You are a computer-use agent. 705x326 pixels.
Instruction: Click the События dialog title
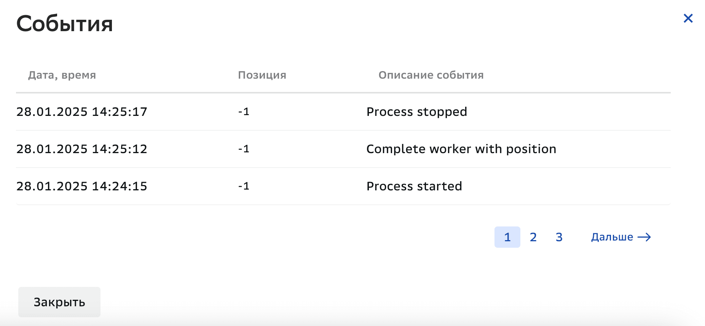64,24
